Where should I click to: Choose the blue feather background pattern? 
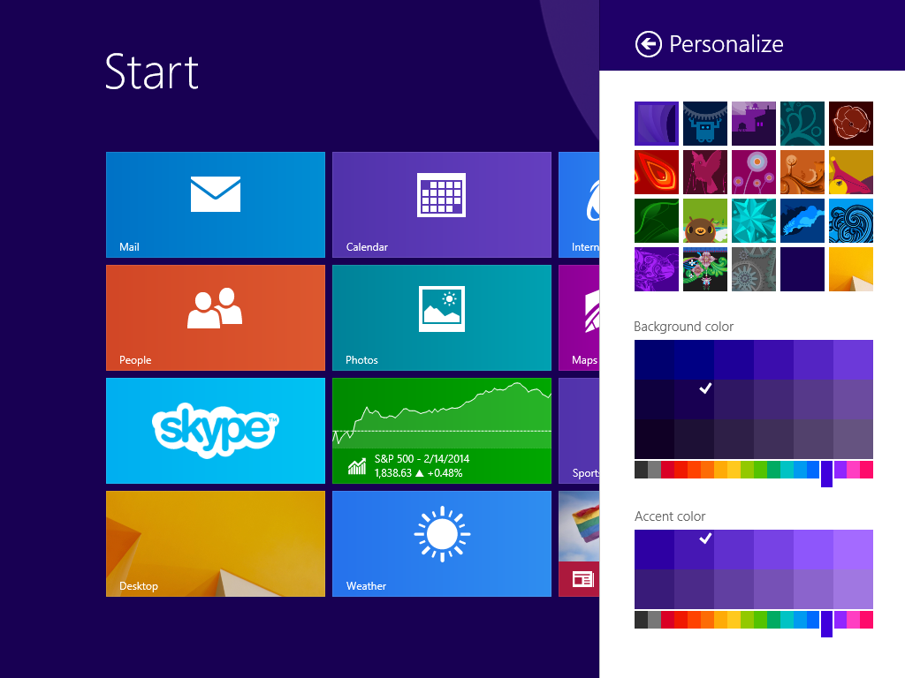(x=802, y=221)
